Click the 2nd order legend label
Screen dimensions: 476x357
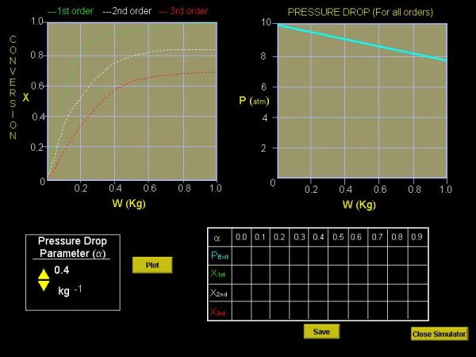[130, 12]
